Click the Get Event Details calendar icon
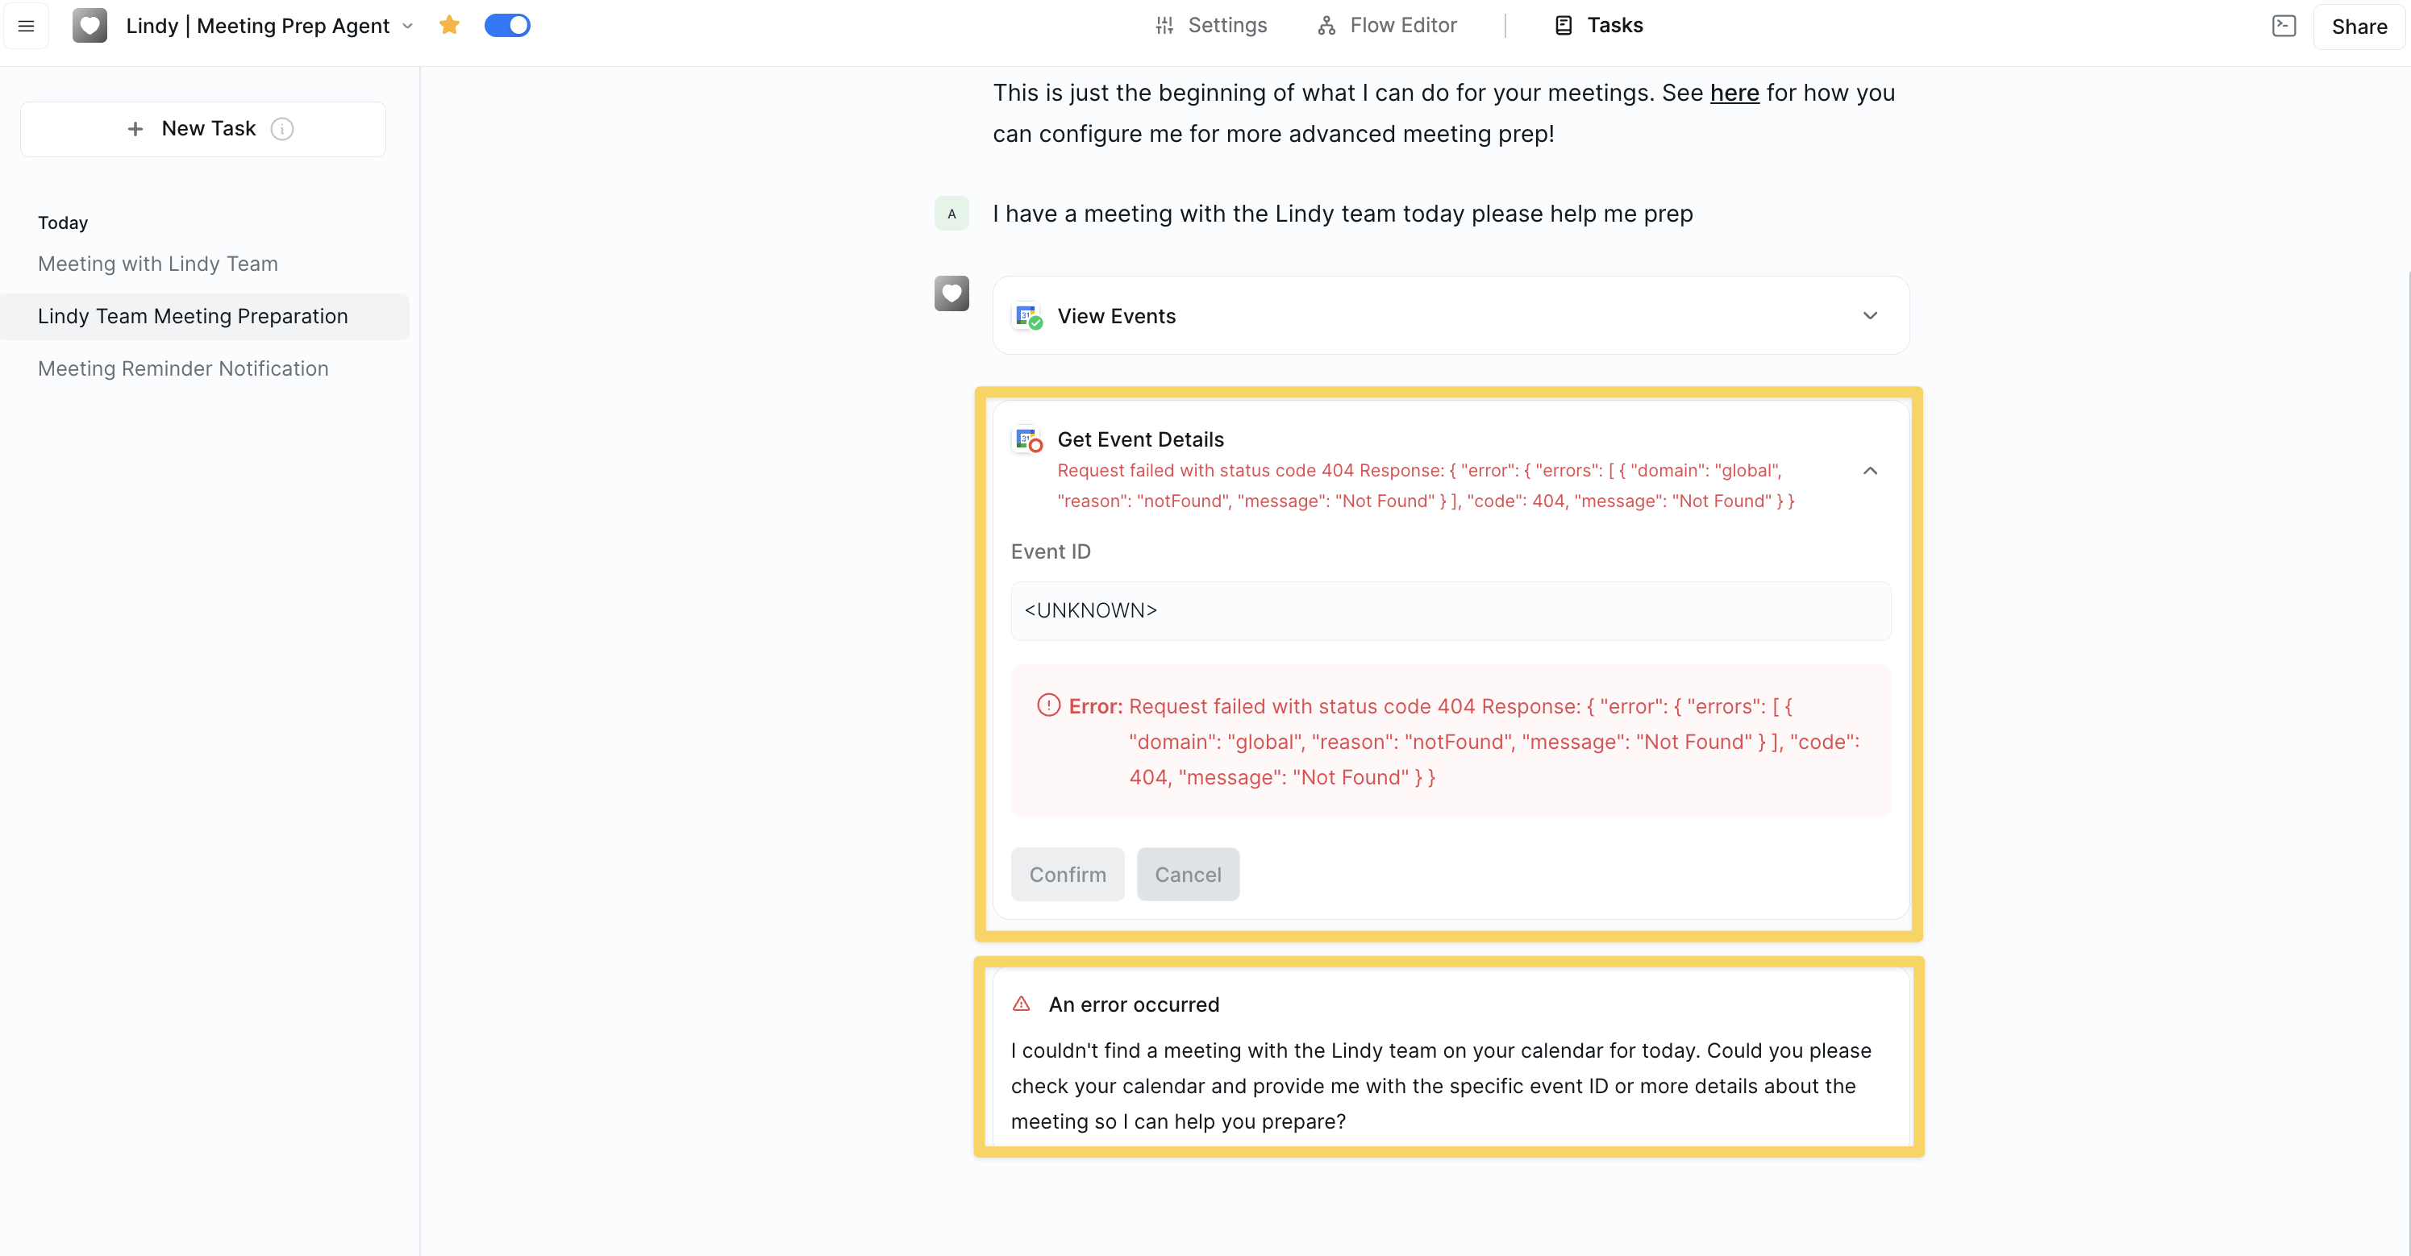The height and width of the screenshot is (1256, 2411). tap(1027, 440)
